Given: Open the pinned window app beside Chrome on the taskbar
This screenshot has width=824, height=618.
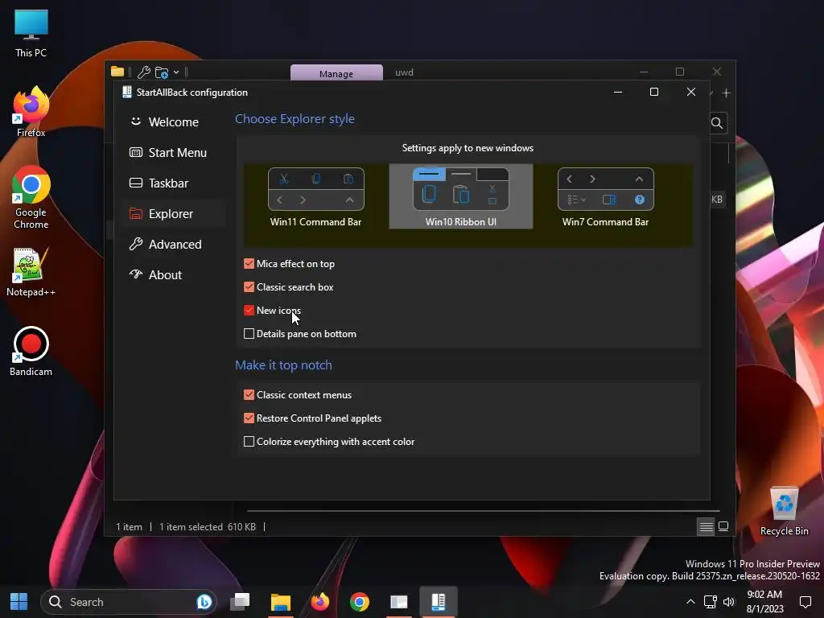Looking at the screenshot, I should tap(399, 602).
